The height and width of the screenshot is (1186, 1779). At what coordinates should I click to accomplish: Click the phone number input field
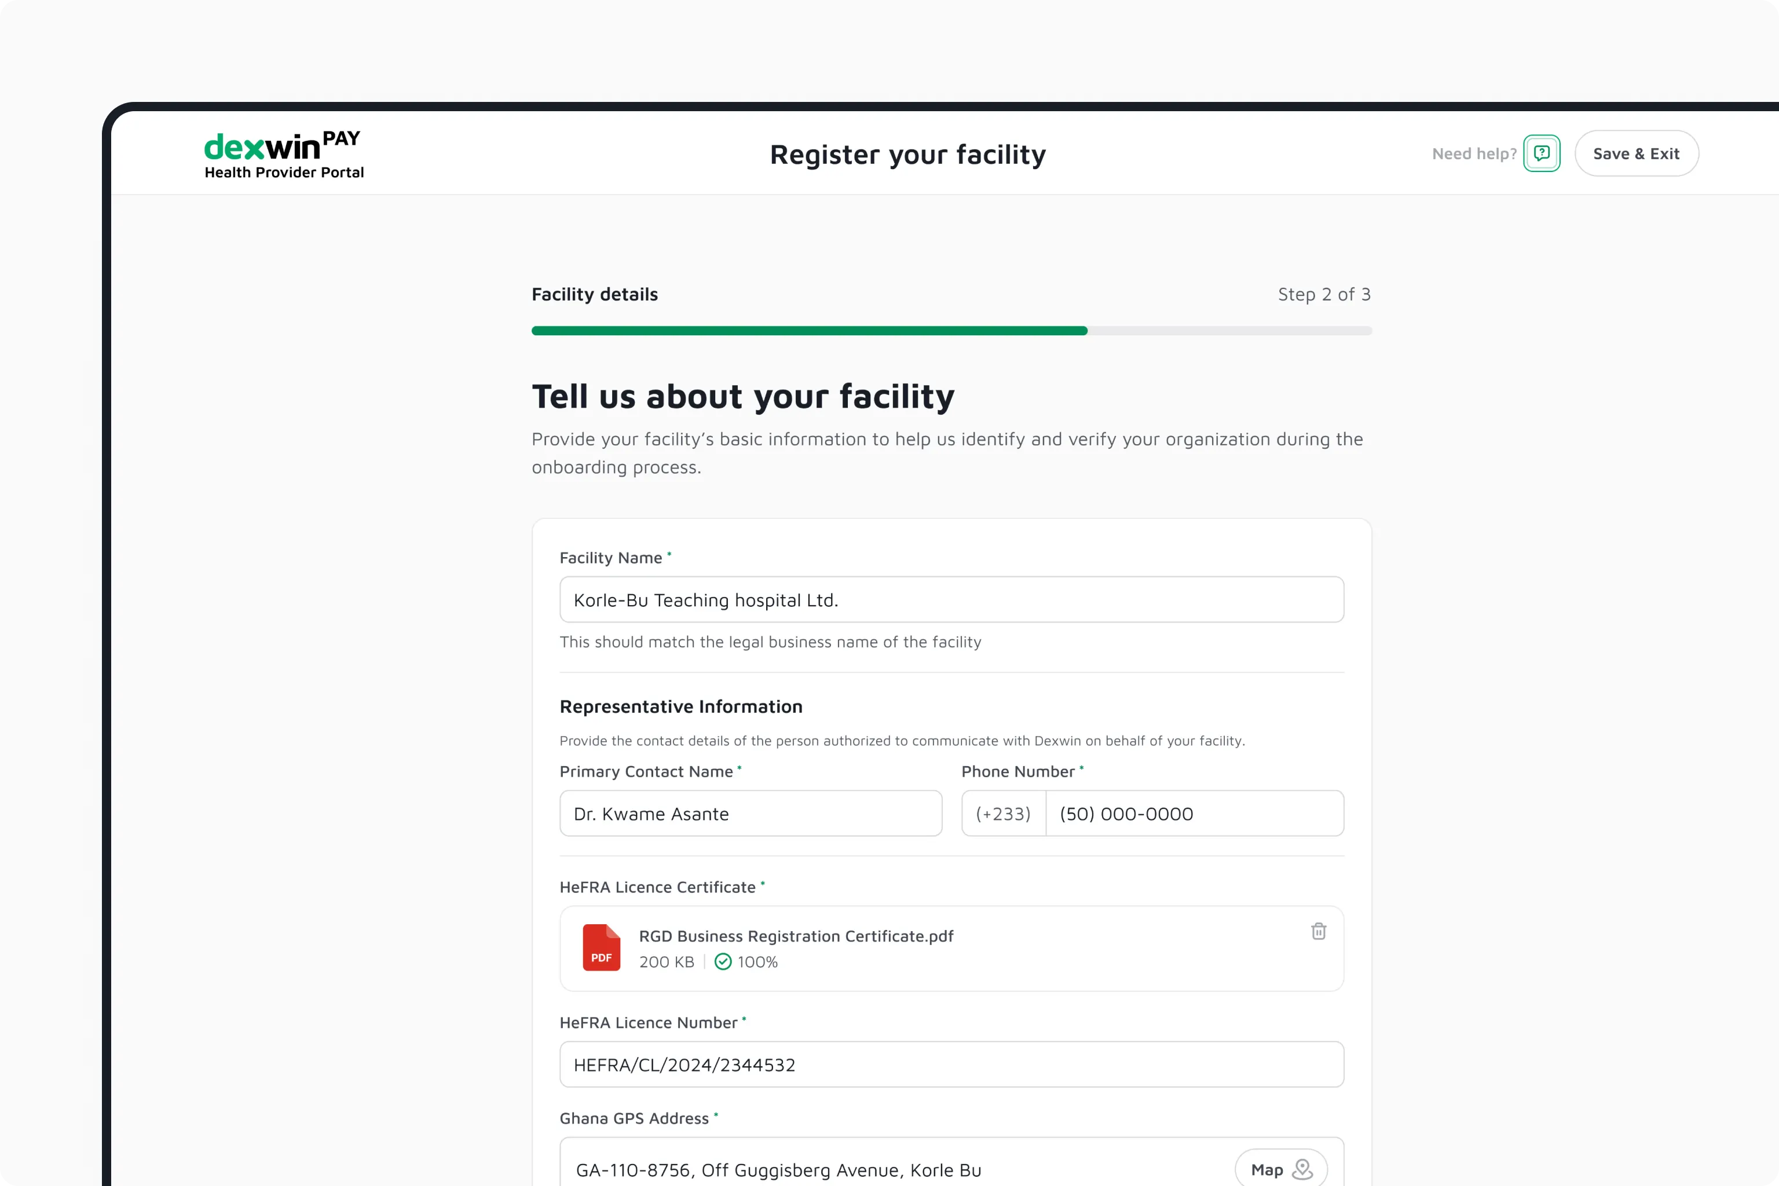[x=1194, y=813]
